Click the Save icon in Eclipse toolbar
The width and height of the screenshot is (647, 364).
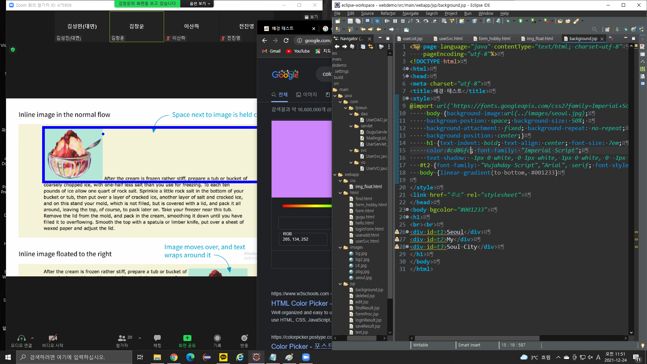click(350, 21)
